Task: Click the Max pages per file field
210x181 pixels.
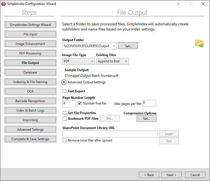Action: pyautogui.click(x=149, y=103)
